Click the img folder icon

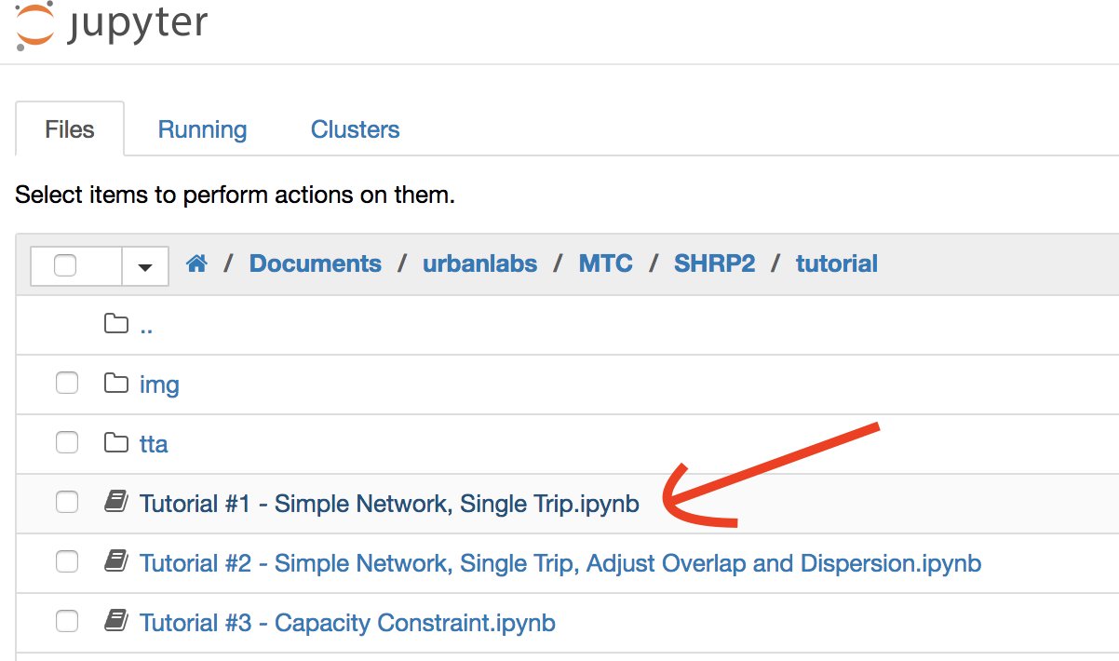115,384
